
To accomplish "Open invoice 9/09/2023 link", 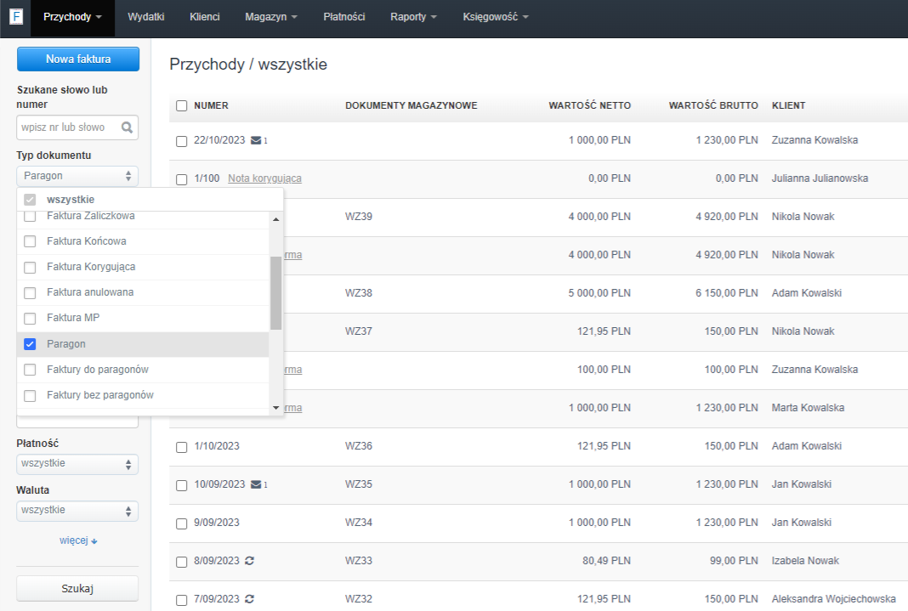I will click(217, 523).
